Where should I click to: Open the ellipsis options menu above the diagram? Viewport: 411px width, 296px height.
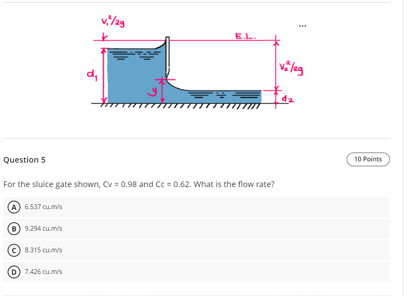click(303, 26)
